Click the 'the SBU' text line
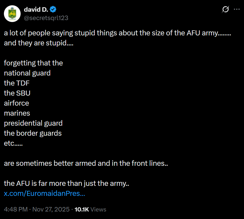 pyautogui.click(x=17, y=93)
